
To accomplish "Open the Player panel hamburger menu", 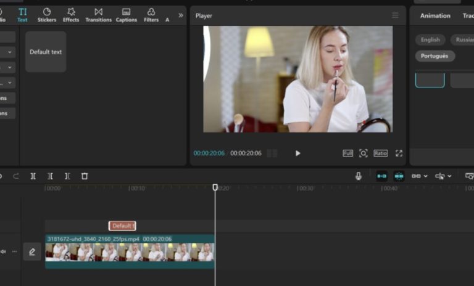I will (x=395, y=15).
